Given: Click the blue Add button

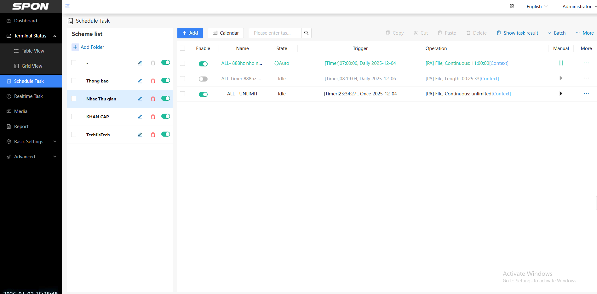Looking at the screenshot, I should (x=190, y=33).
